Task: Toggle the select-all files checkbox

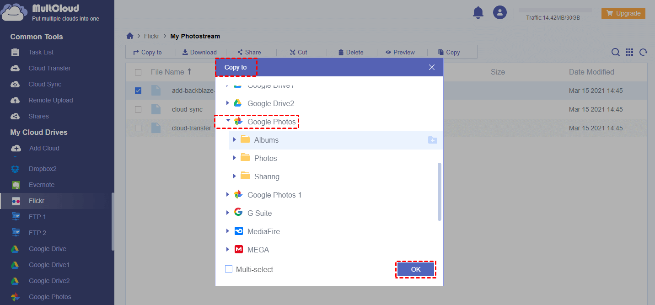Action: 138,72
